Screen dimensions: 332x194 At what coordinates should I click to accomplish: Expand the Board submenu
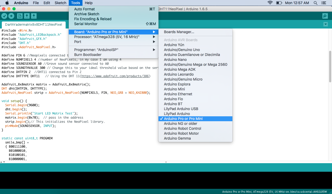tap(113, 32)
